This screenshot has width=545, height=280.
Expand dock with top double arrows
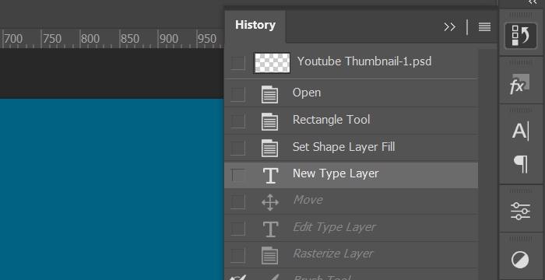tap(533, 2)
